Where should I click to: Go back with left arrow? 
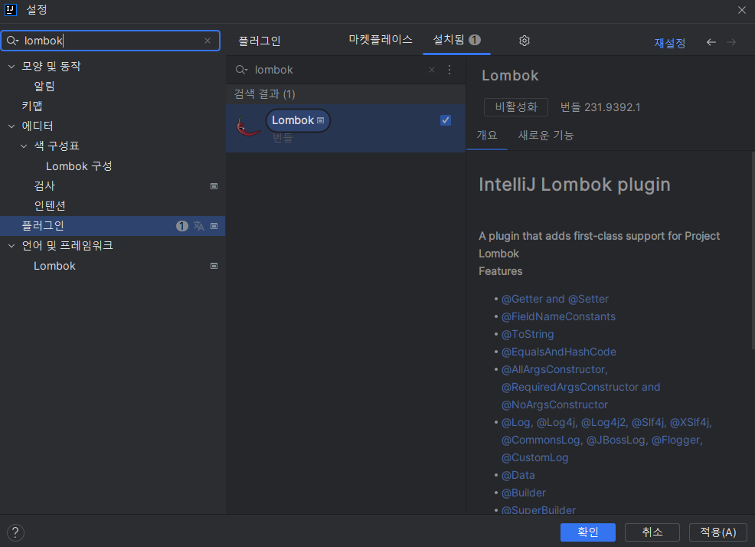click(711, 42)
